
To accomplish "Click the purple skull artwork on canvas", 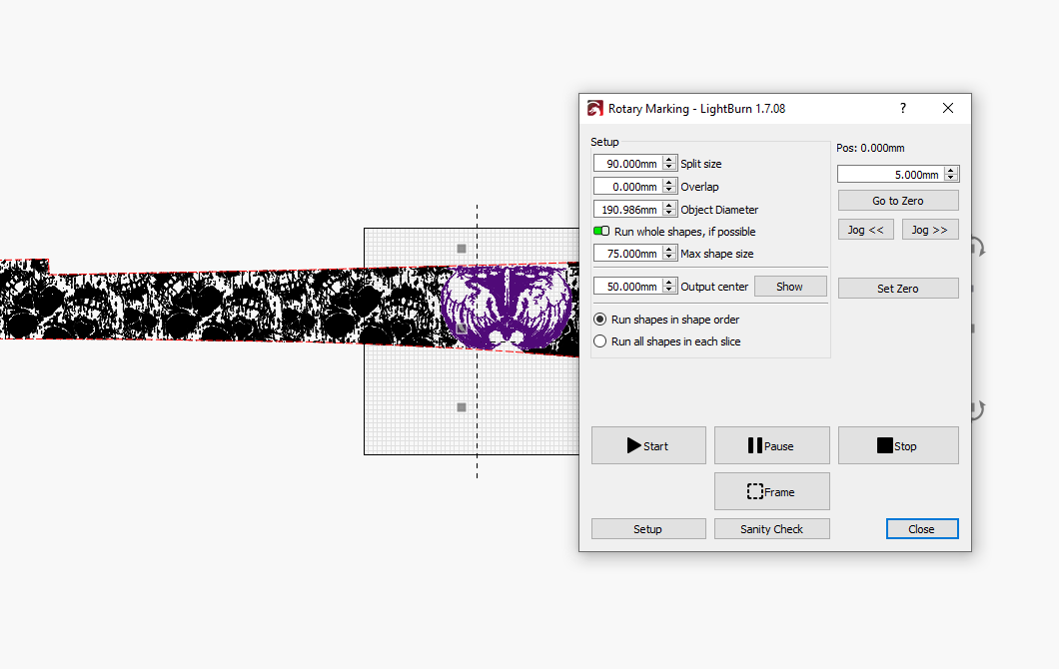I will click(507, 307).
